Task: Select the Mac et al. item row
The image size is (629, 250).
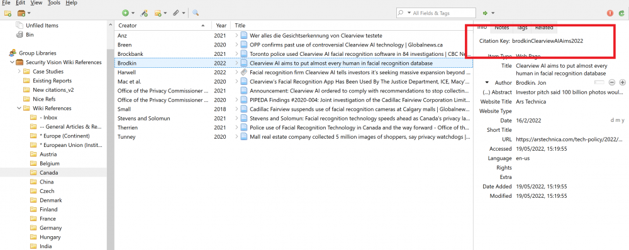Action: 294,82
